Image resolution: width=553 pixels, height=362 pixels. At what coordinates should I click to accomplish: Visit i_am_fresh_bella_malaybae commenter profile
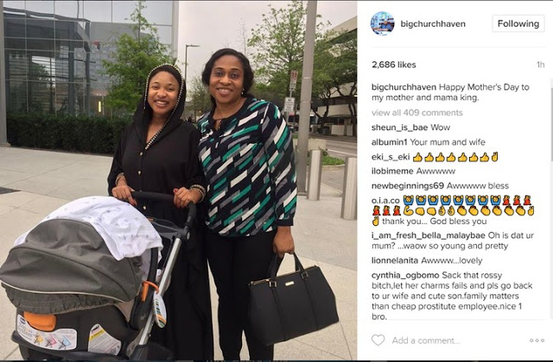click(429, 235)
